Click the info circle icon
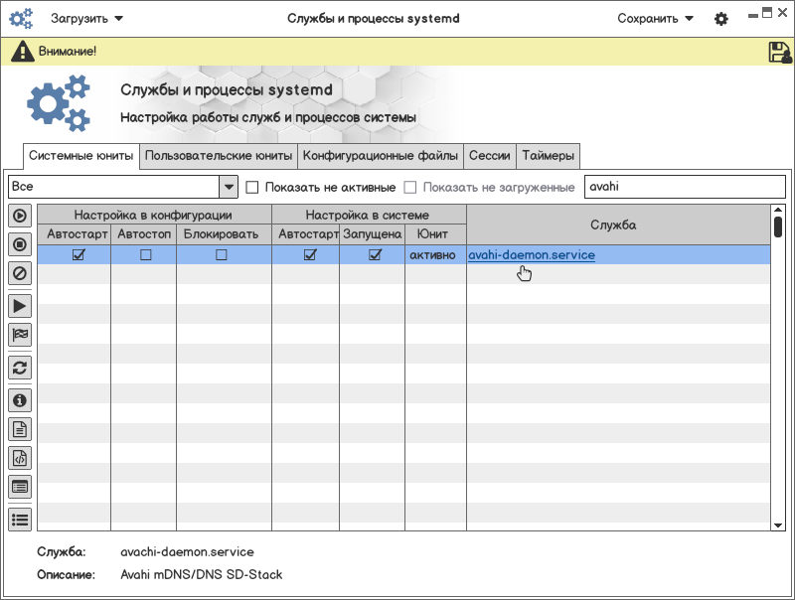This screenshot has height=600, width=795. click(x=19, y=400)
